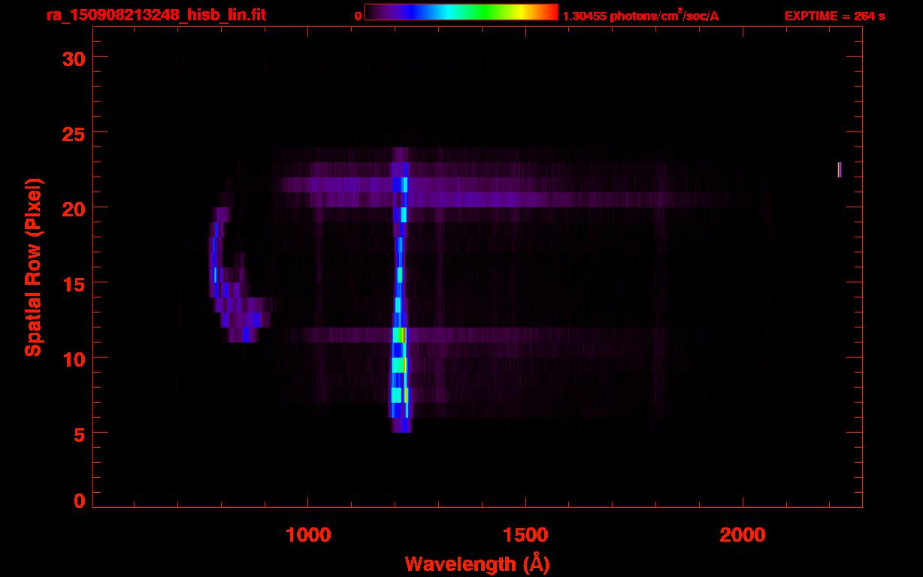This screenshot has height=577, width=923.
Task: Click the y-axis label 0
Action: coord(80,501)
